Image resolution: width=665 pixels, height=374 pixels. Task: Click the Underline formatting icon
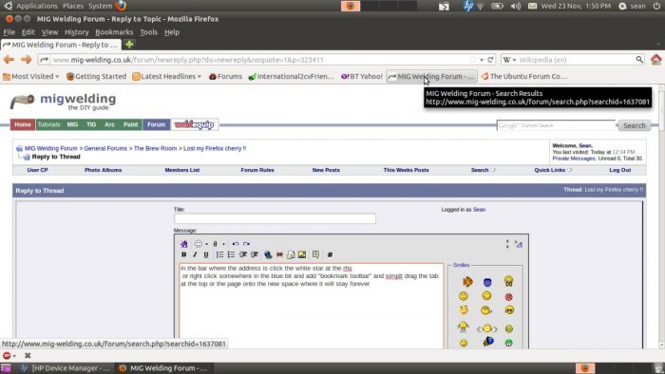pyautogui.click(x=206, y=254)
